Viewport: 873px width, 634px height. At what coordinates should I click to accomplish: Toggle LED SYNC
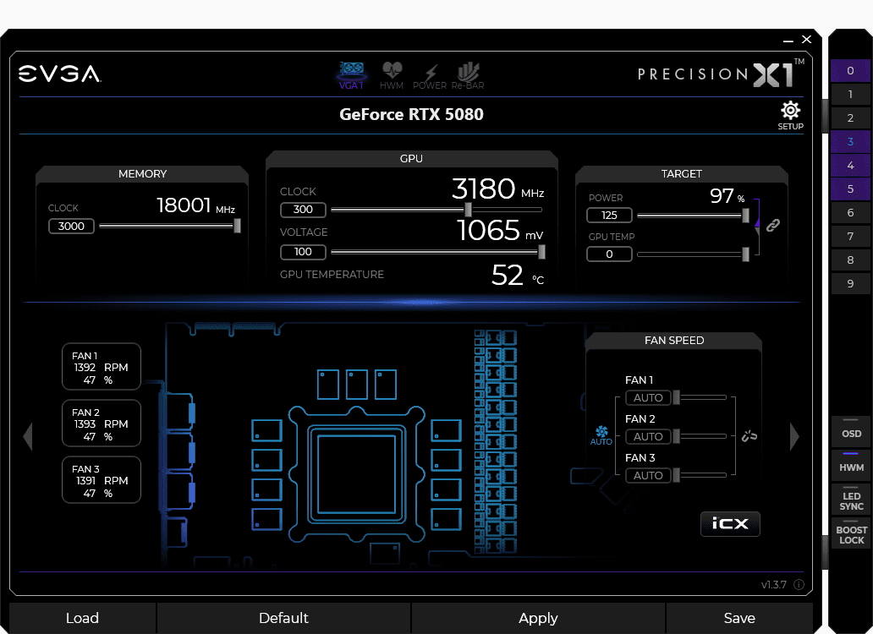(x=851, y=500)
